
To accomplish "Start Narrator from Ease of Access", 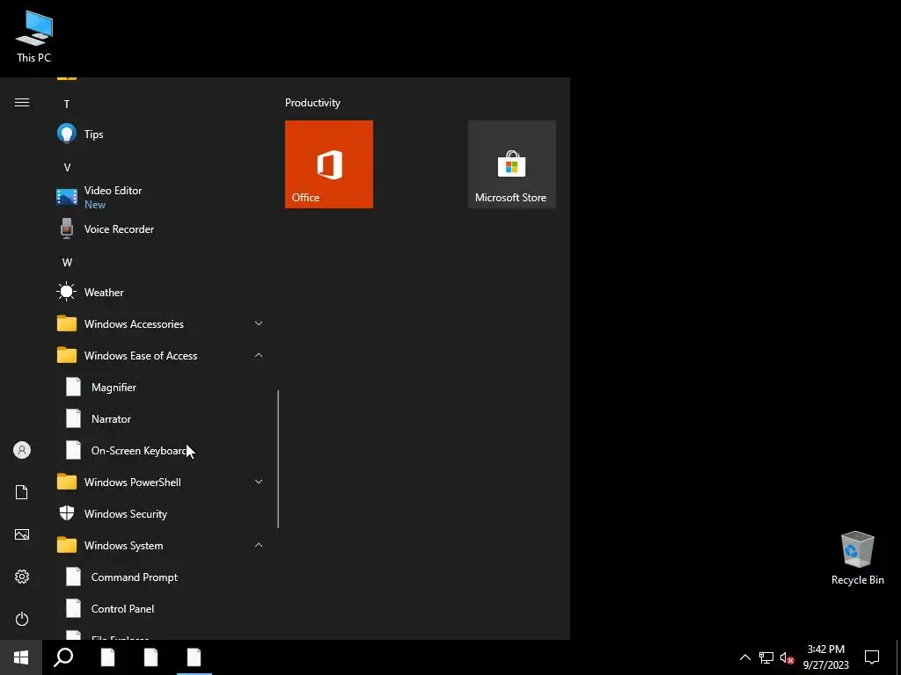I will [x=161, y=419].
